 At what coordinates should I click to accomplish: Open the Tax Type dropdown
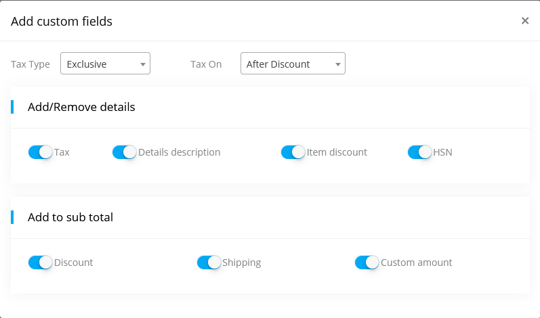[x=105, y=64]
